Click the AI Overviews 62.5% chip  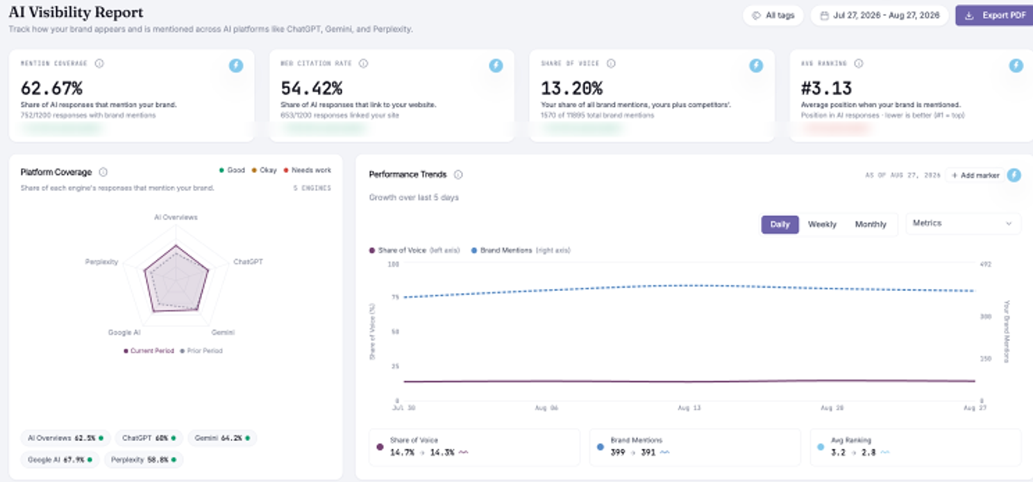click(65, 438)
